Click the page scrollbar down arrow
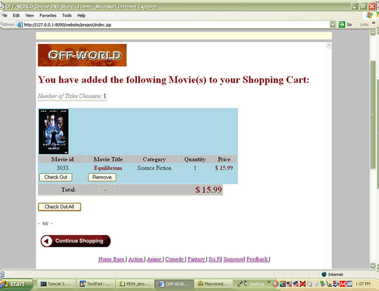The width and height of the screenshot is (379, 291). point(373,266)
